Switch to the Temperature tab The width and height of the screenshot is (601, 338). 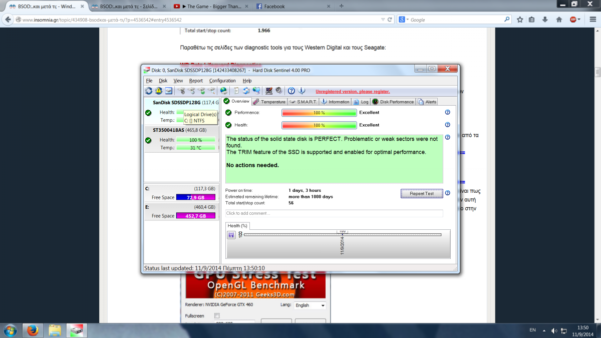[x=269, y=102]
